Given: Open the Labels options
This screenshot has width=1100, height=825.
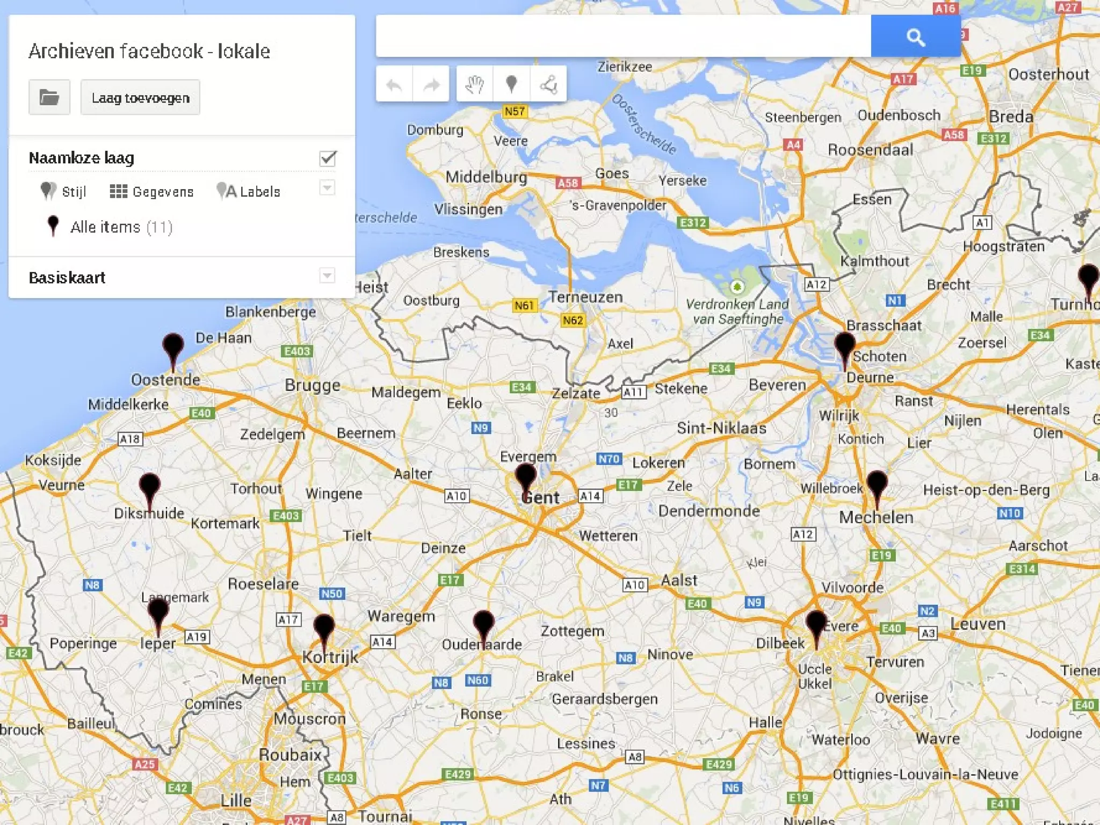Looking at the screenshot, I should click(x=249, y=192).
